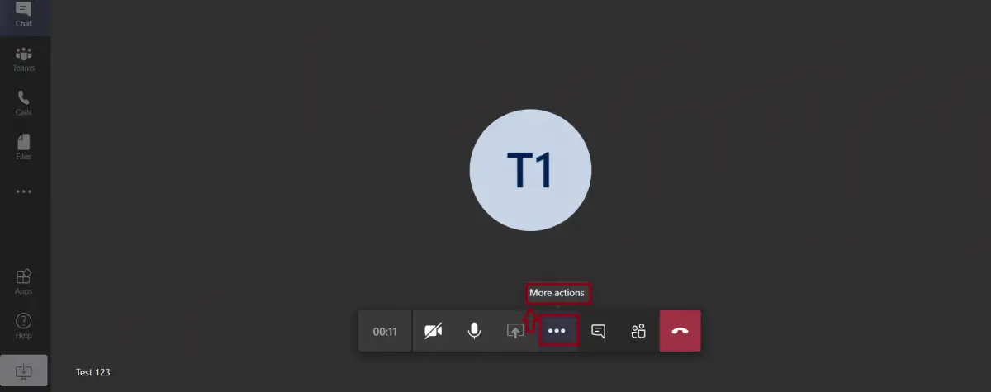991x392 pixels.
Task: Click the T1 participant avatar
Action: (x=530, y=169)
